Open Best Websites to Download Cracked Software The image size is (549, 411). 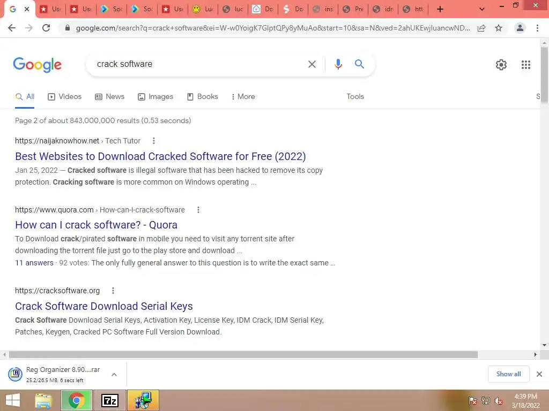point(160,156)
